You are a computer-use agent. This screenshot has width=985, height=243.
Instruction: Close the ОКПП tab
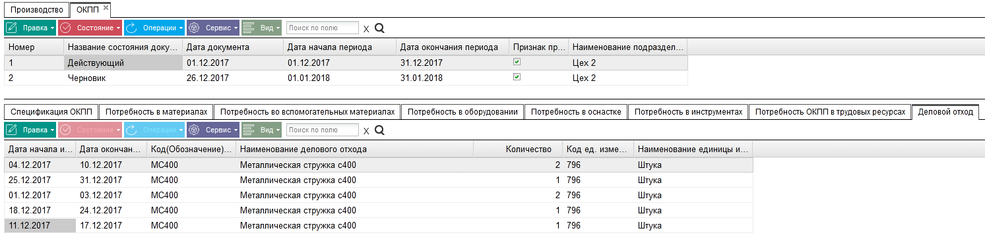[106, 7]
